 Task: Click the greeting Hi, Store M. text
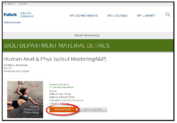(9, 4)
